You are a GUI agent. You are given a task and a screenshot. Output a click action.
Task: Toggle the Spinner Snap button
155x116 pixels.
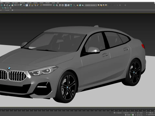38,5
